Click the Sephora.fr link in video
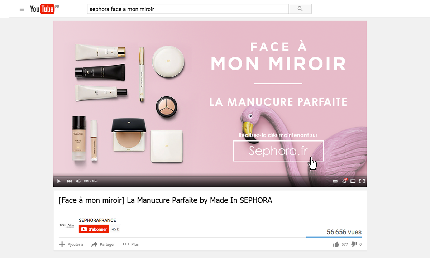This screenshot has height=258, width=430. coord(278,151)
